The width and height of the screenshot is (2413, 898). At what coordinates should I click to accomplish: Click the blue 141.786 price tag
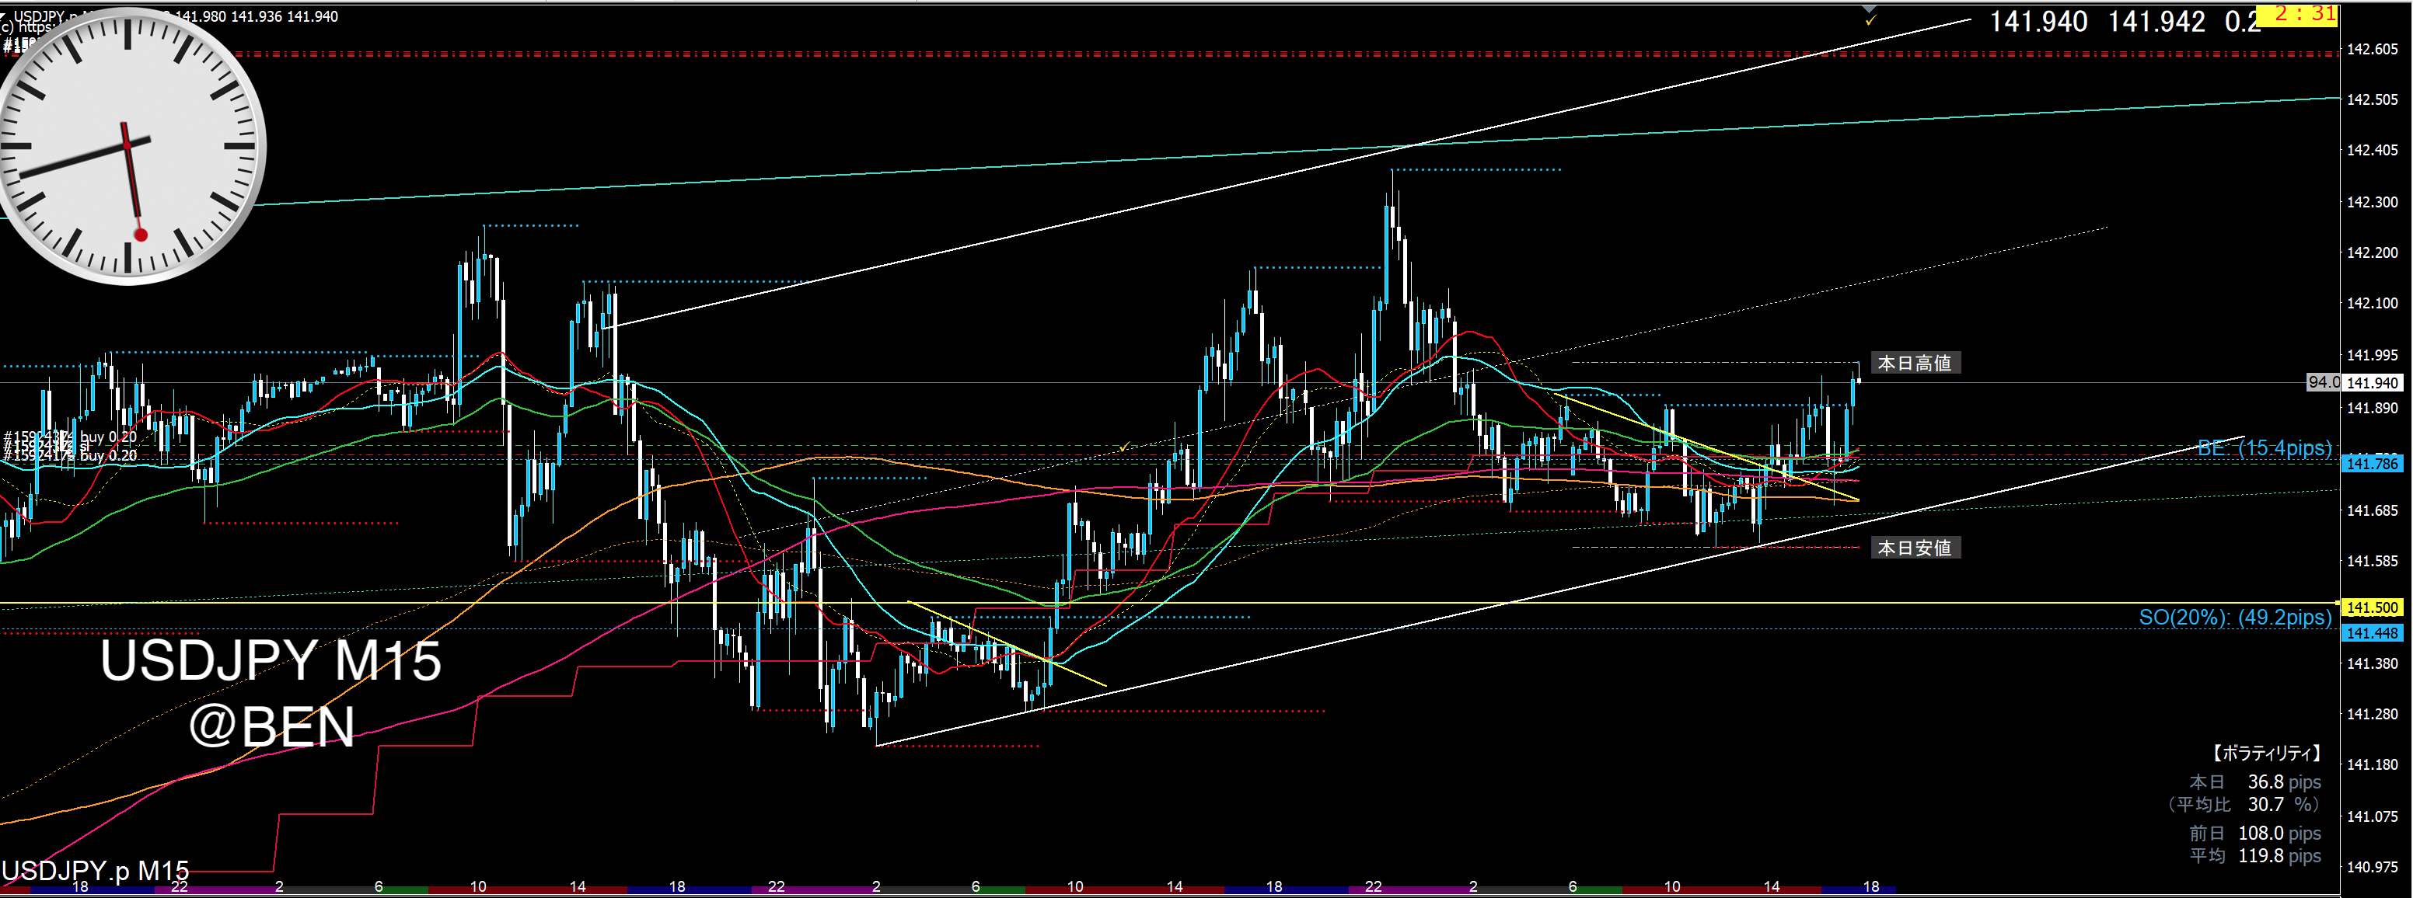pyautogui.click(x=2372, y=464)
